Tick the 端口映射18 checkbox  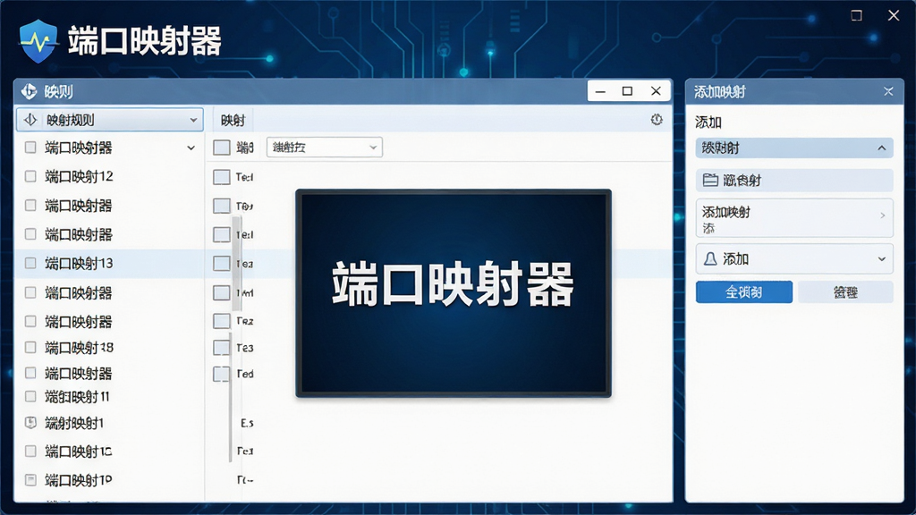30,348
